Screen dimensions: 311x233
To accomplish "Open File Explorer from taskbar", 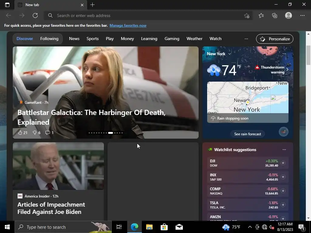I will tap(149, 227).
